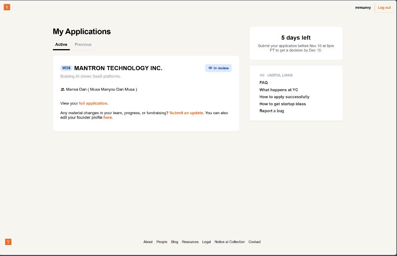Open How to apply successfully link
Image resolution: width=397 pixels, height=256 pixels.
coord(284,97)
